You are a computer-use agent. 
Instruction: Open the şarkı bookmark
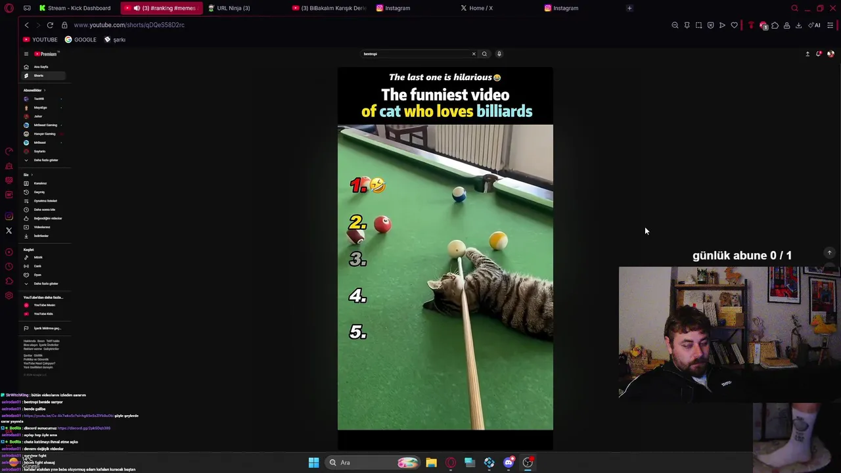[x=114, y=39]
